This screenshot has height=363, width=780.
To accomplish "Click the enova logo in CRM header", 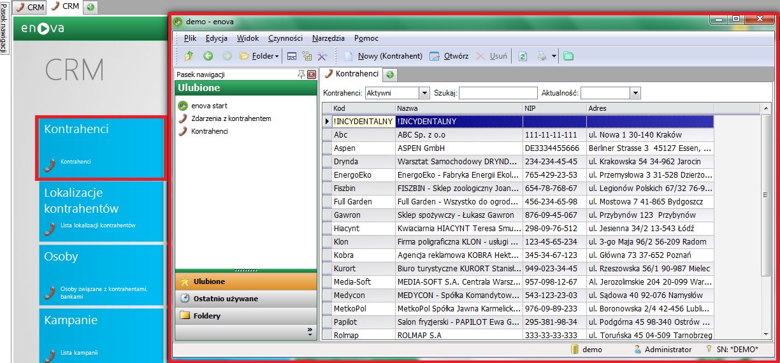I will [42, 28].
